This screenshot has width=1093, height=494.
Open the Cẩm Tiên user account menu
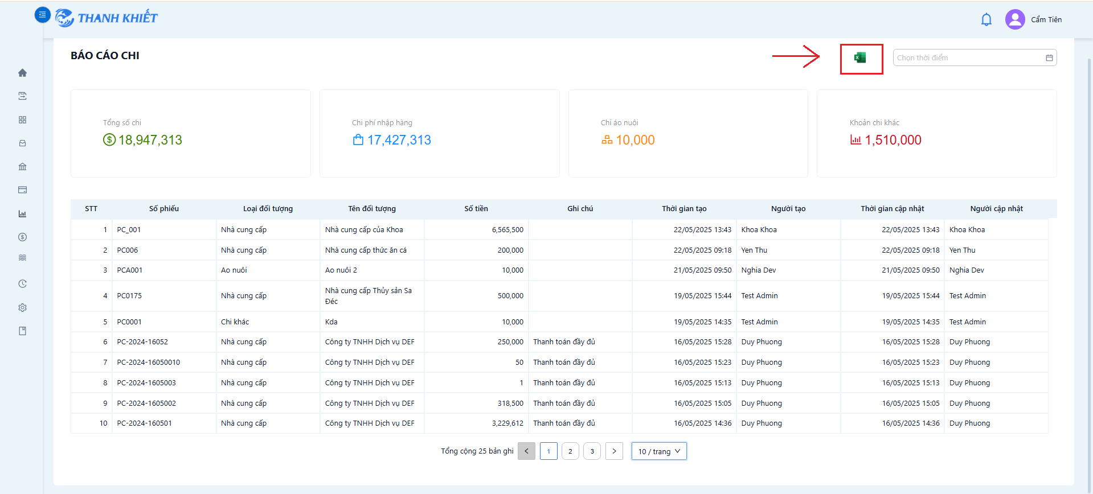click(x=1033, y=19)
